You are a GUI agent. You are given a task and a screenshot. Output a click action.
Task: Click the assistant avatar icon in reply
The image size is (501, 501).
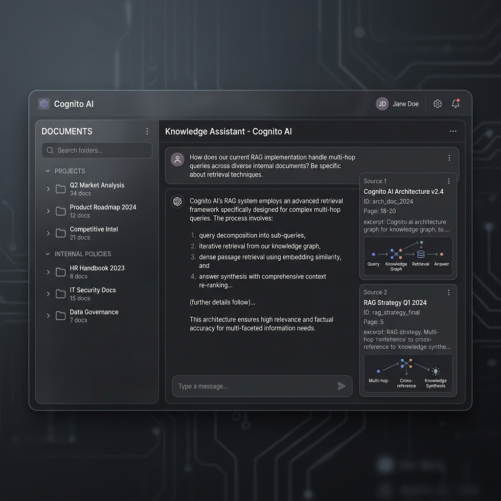click(x=178, y=201)
